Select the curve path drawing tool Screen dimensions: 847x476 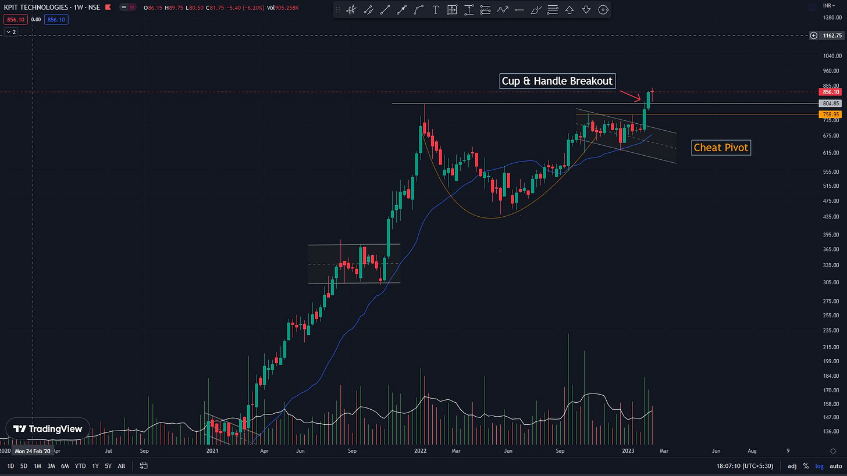tap(418, 10)
